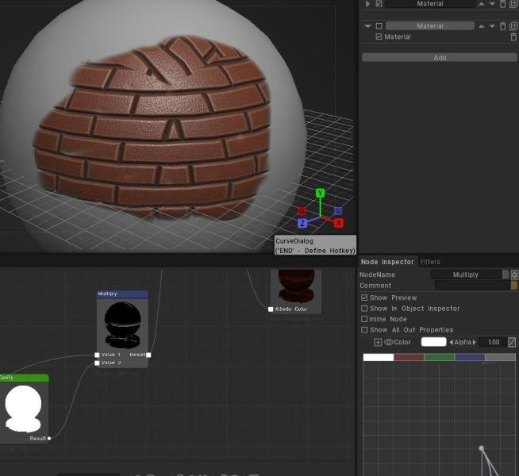Click the red X axis gizmo handle
519x476 pixels.
click(338, 223)
